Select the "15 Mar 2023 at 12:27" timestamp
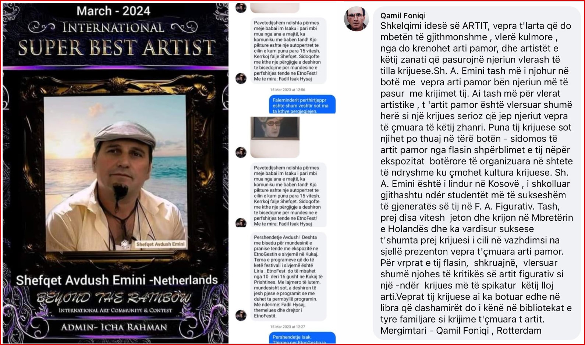 [x=288, y=327]
